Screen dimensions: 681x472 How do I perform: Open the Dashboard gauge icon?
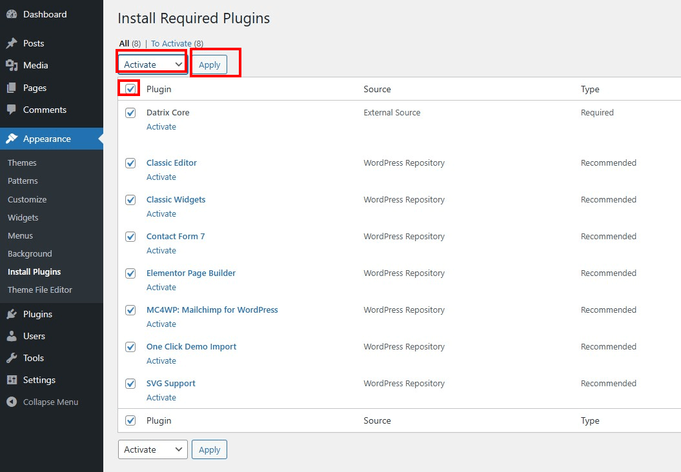coord(12,14)
